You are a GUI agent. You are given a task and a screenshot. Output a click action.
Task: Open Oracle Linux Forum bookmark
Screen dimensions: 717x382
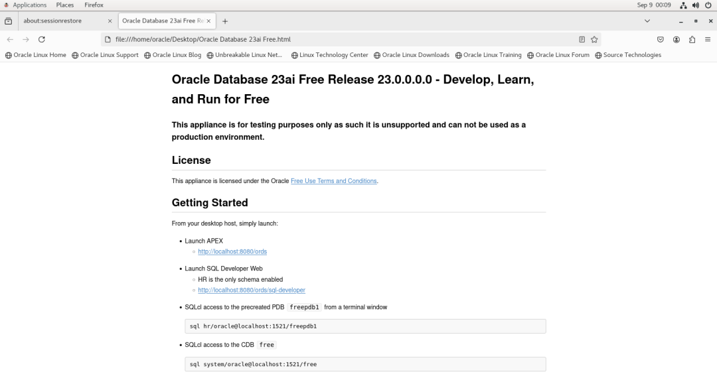coord(558,55)
